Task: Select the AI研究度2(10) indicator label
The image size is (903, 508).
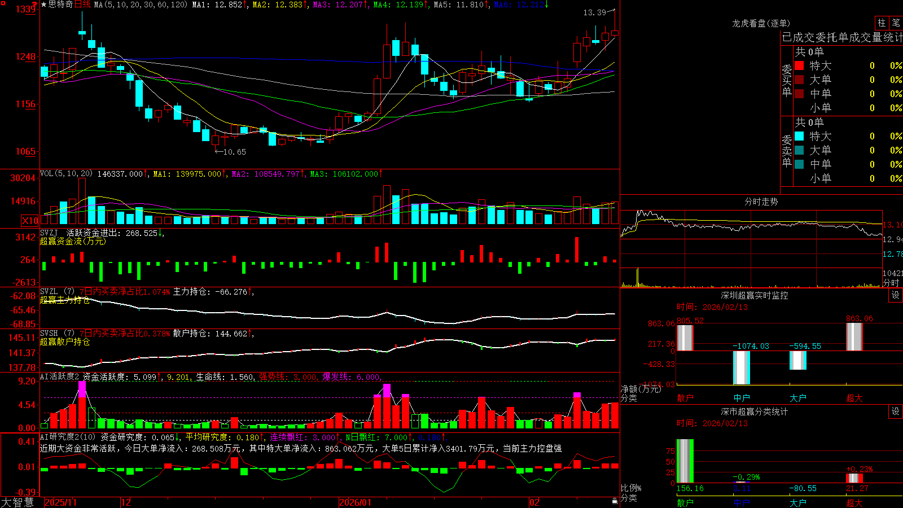Action: 68,437
